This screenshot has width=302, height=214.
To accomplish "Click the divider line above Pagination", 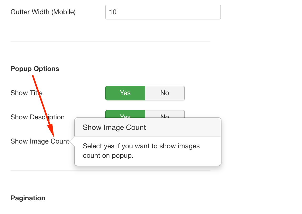I will [110, 171].
